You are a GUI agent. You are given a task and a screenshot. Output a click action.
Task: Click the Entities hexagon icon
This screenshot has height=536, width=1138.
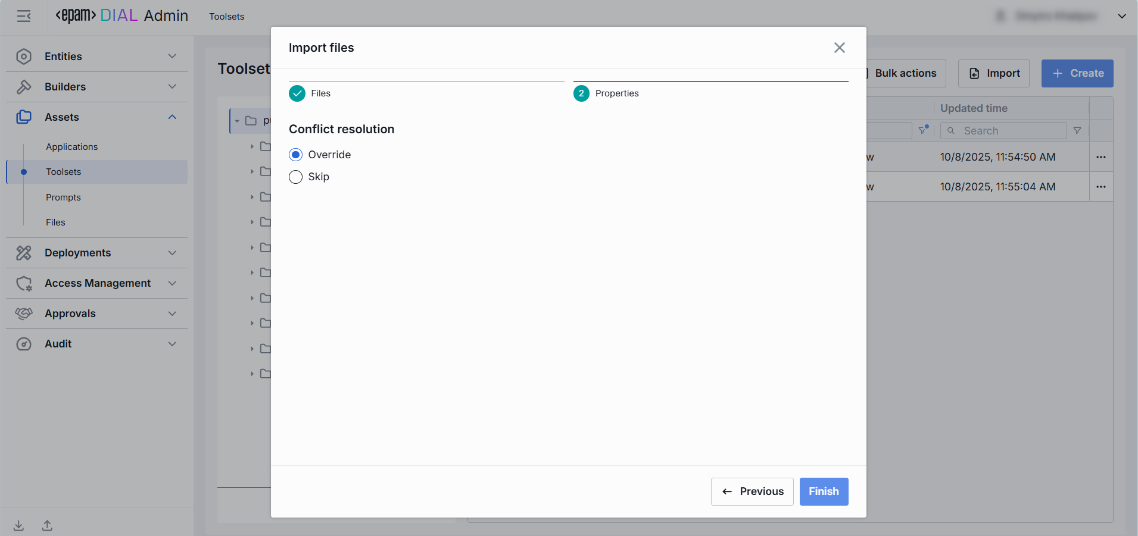(24, 57)
